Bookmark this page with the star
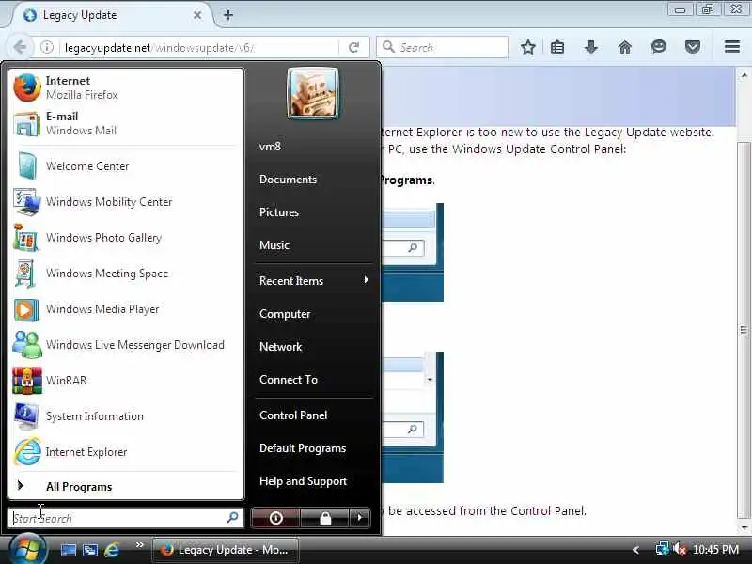The width and height of the screenshot is (752, 564). pyautogui.click(x=528, y=47)
